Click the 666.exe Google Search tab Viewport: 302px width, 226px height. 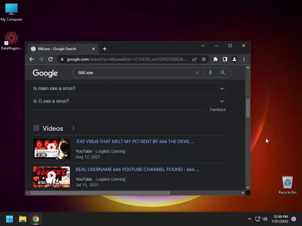63,49
